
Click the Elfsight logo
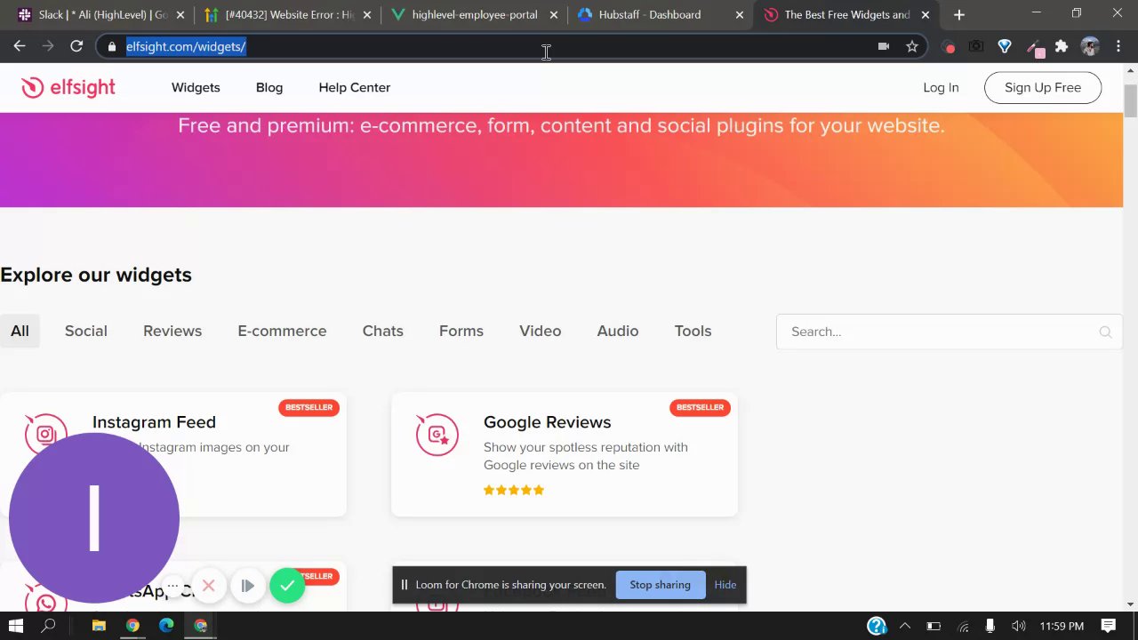[68, 87]
